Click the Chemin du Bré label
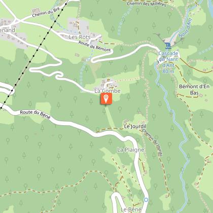 (x=46, y=12)
